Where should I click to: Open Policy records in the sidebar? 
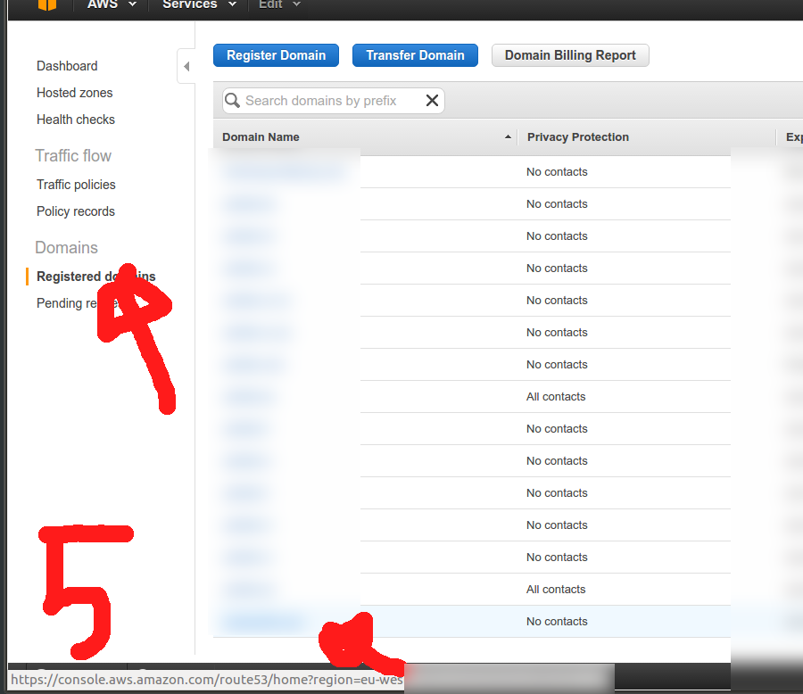tap(76, 211)
